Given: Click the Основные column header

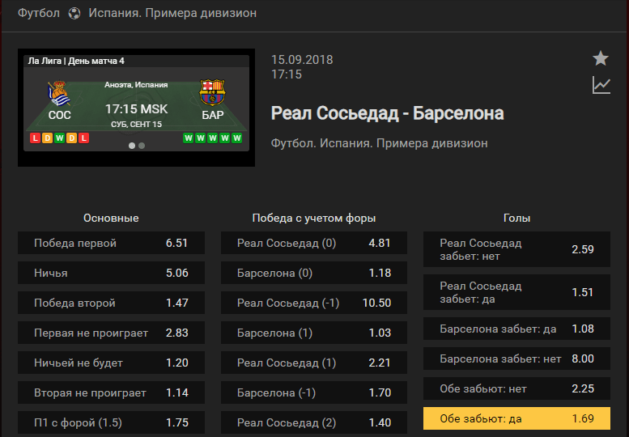Looking at the screenshot, I should point(111,218).
